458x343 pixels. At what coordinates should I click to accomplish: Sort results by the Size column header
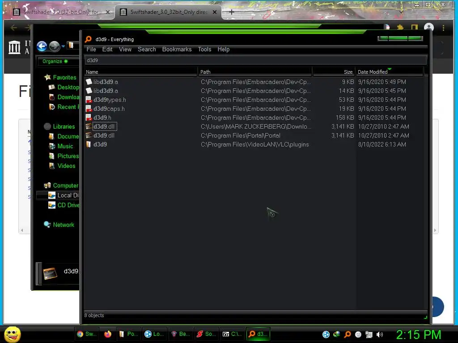click(x=334, y=72)
